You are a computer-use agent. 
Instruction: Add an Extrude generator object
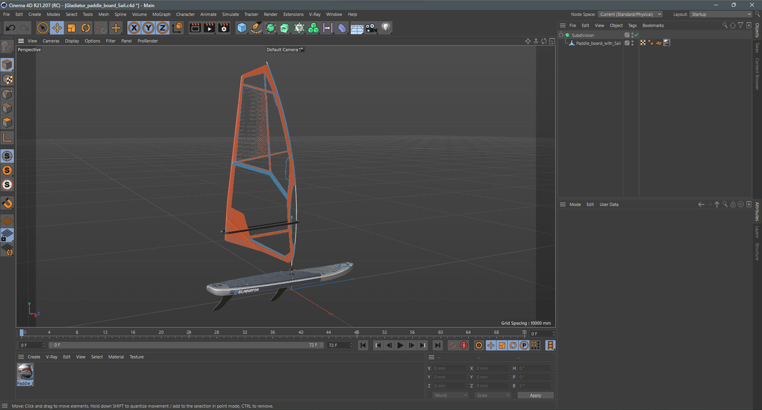coord(285,28)
